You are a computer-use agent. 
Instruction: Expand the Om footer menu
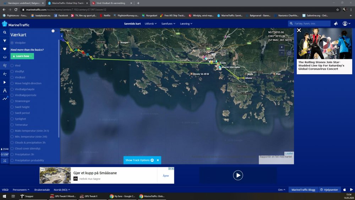(x=282, y=190)
